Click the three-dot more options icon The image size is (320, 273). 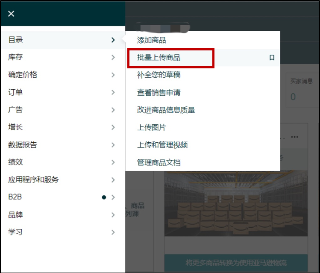[x=294, y=137]
